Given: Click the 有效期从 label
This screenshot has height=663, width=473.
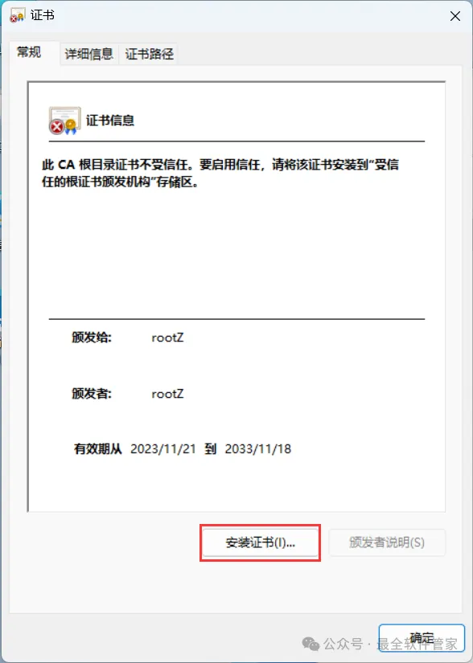Looking at the screenshot, I should coord(97,448).
